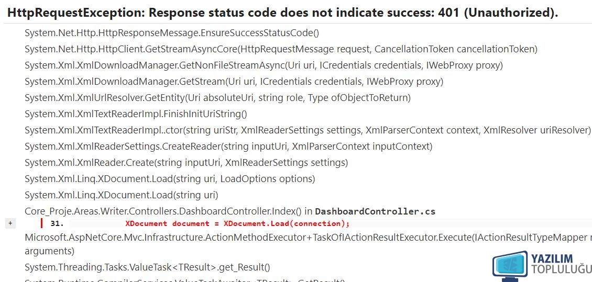592x282 pixels.
Task: Select the ActionMethodExecutor stack frame
Action: 309,244
